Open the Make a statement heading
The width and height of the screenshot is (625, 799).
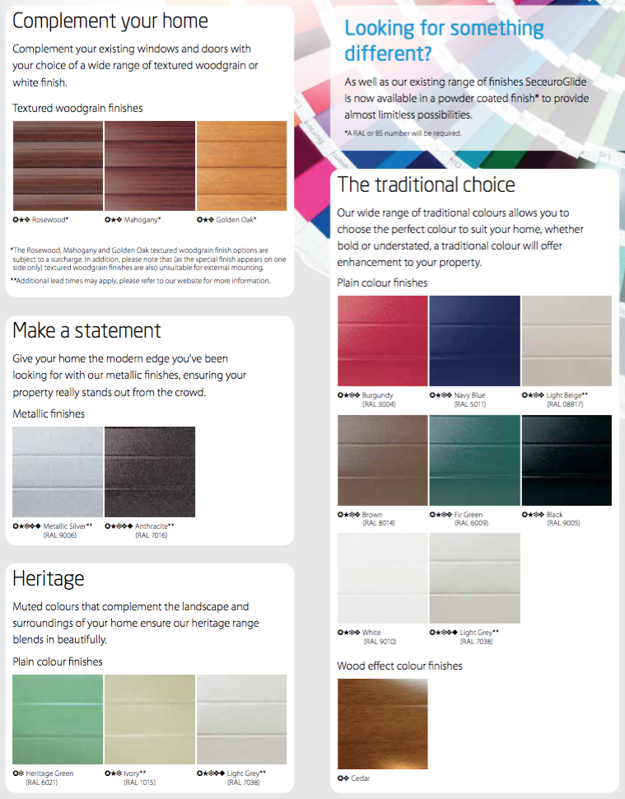(86, 330)
